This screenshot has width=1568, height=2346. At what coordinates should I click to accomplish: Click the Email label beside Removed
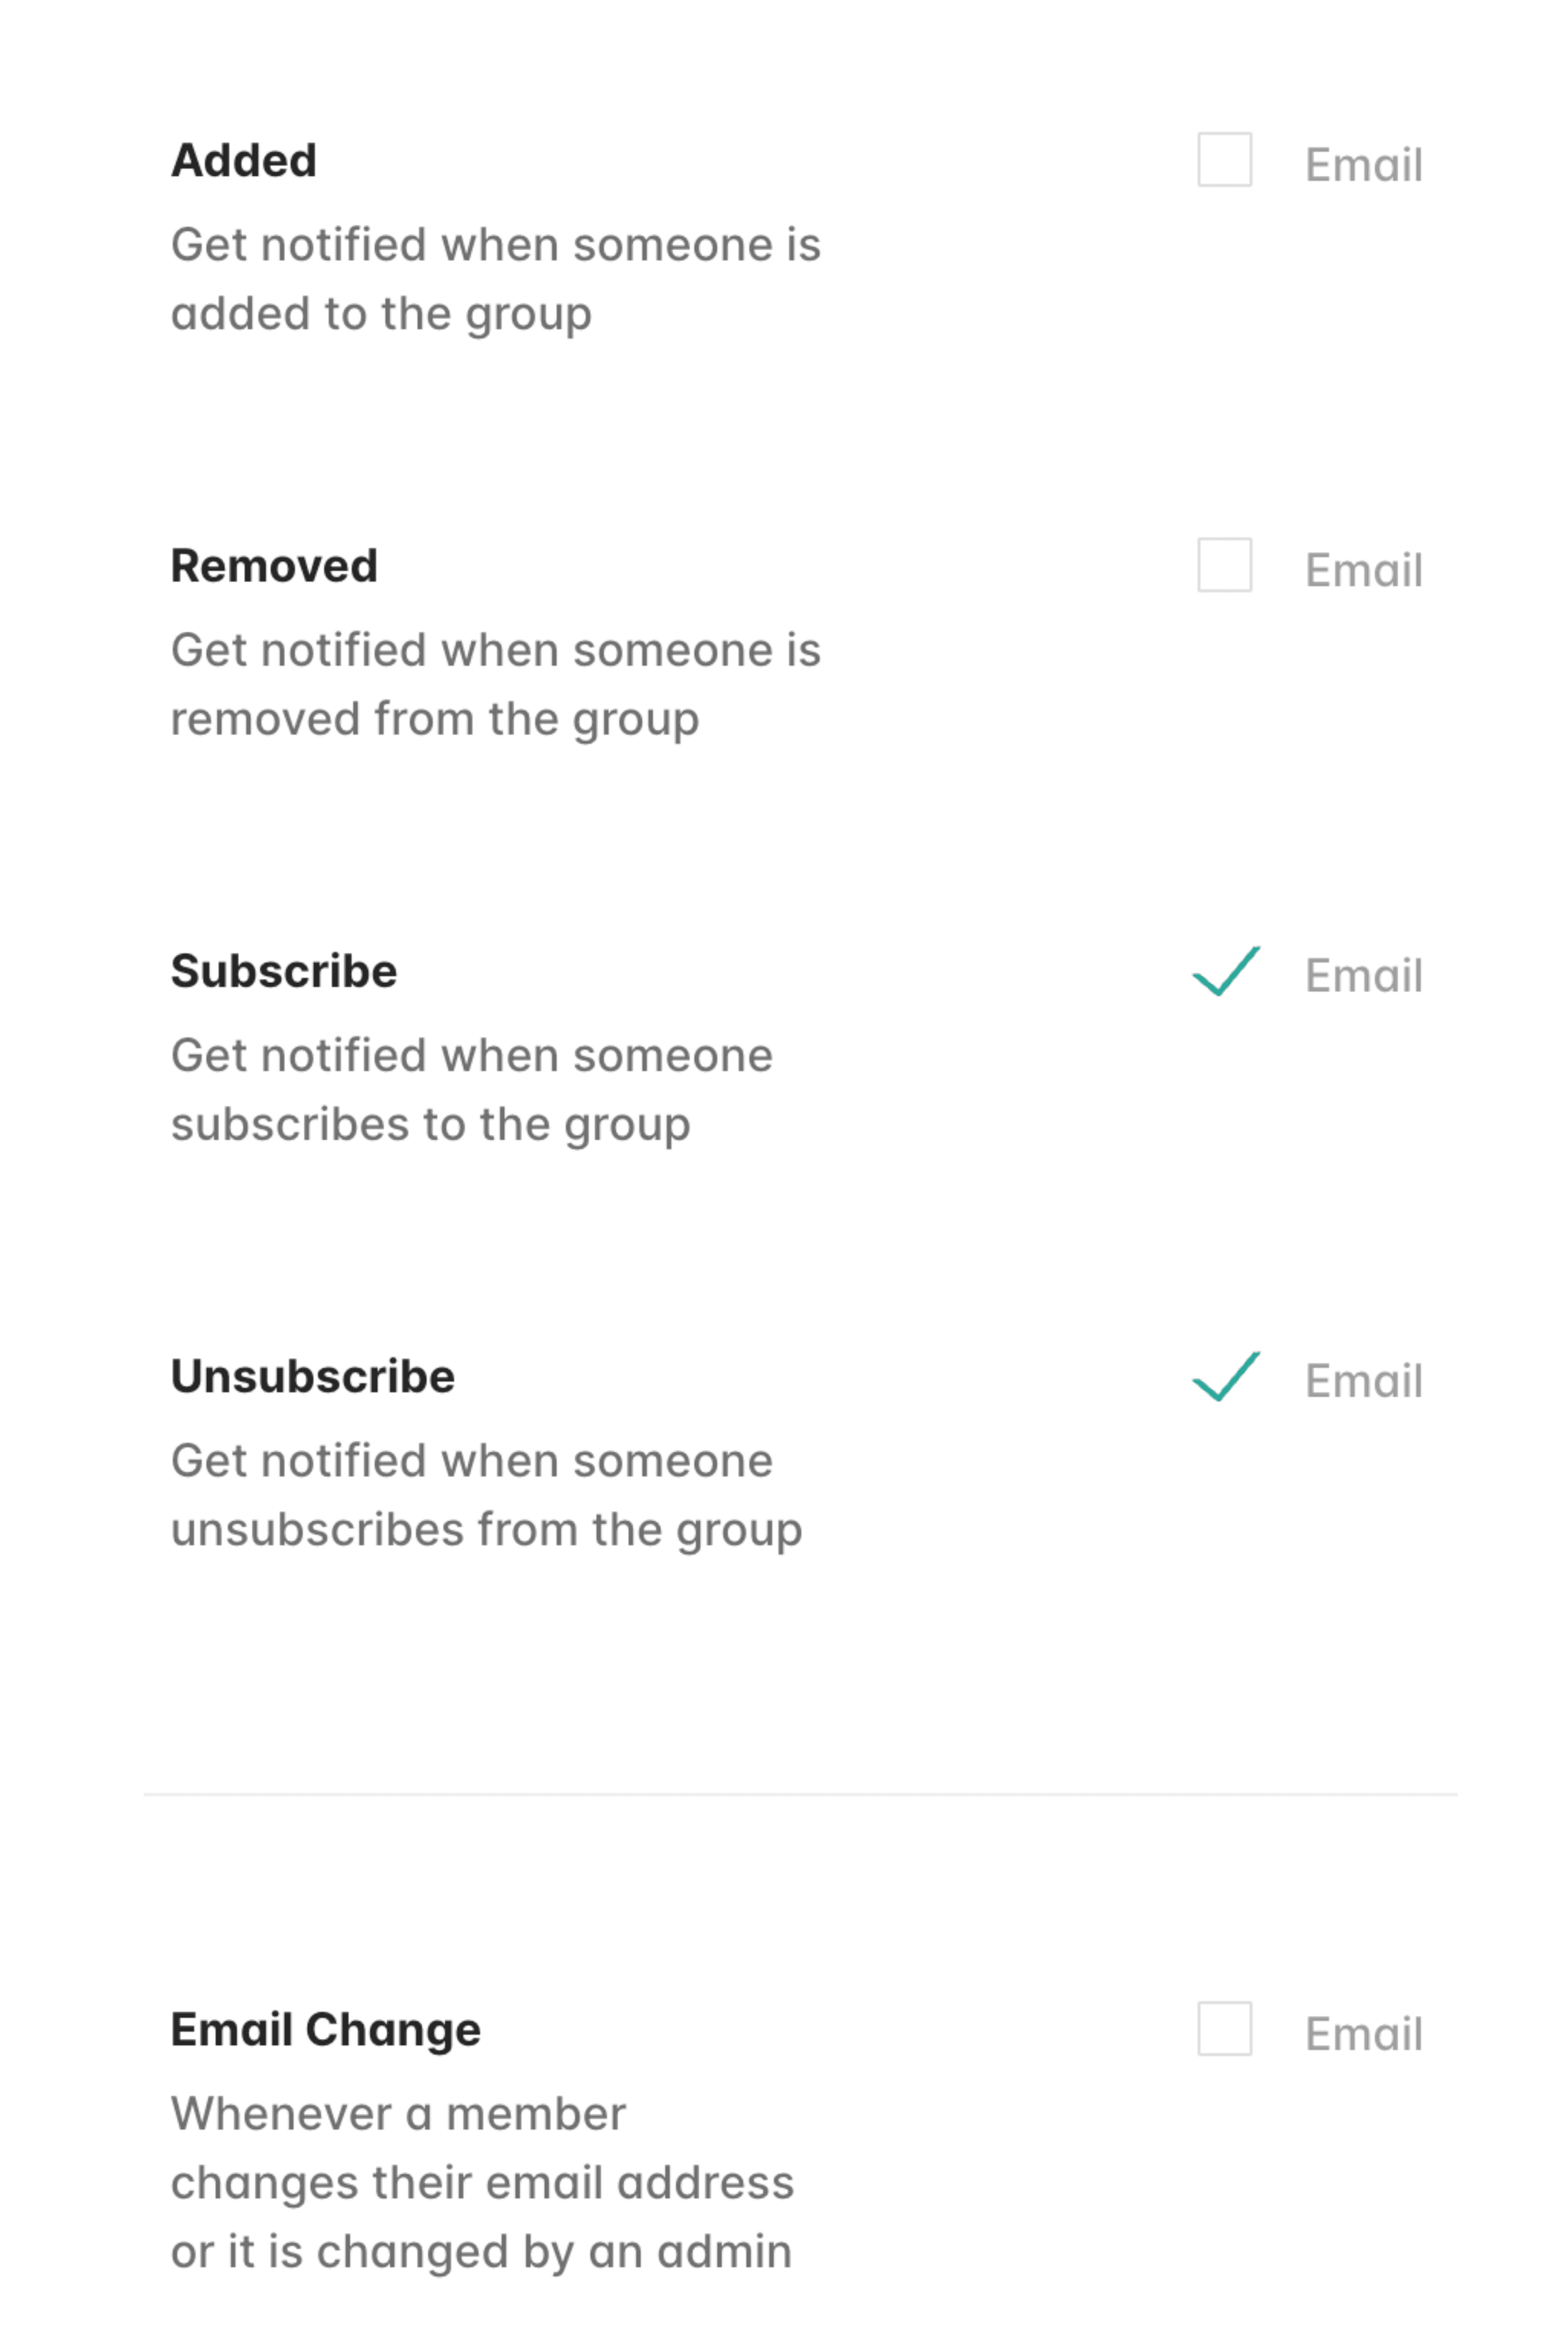(1363, 570)
